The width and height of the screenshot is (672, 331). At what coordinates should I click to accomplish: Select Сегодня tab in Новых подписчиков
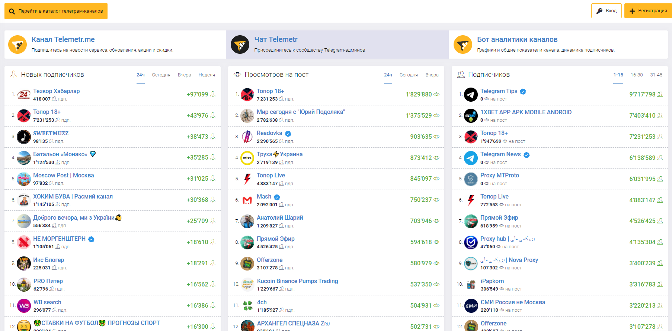click(161, 75)
